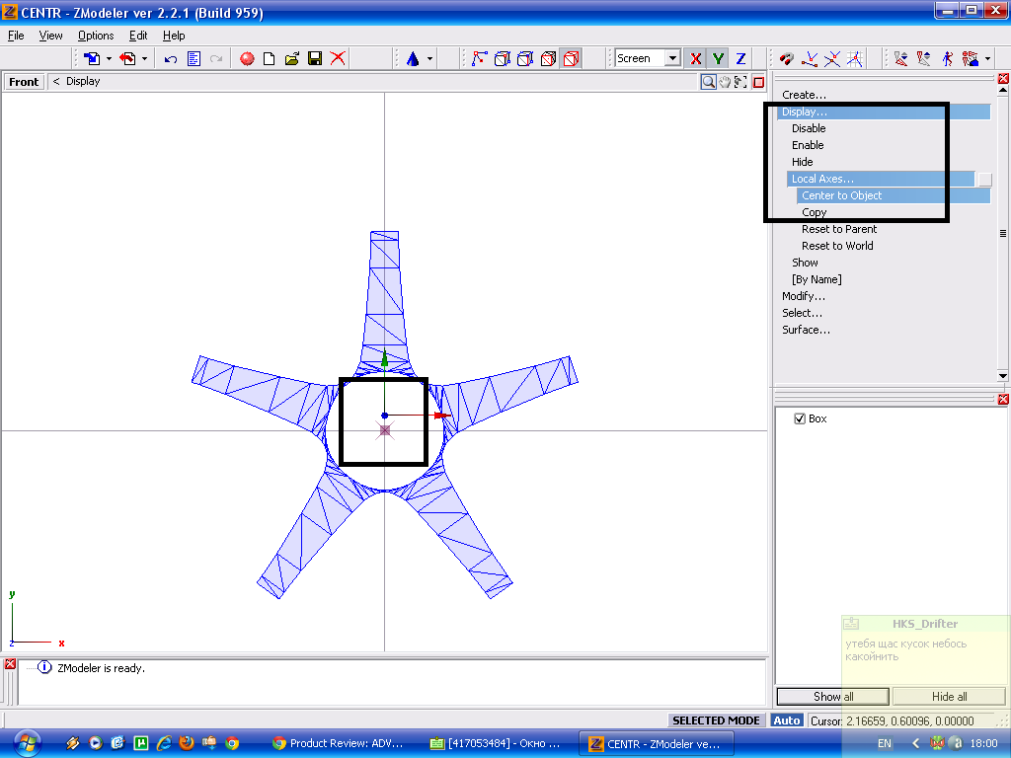Click the magnet snap icon

pyautogui.click(x=787, y=59)
